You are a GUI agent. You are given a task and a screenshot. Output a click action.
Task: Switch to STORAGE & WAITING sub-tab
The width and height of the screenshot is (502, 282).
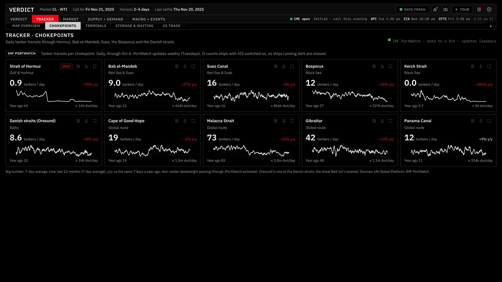[x=134, y=26]
